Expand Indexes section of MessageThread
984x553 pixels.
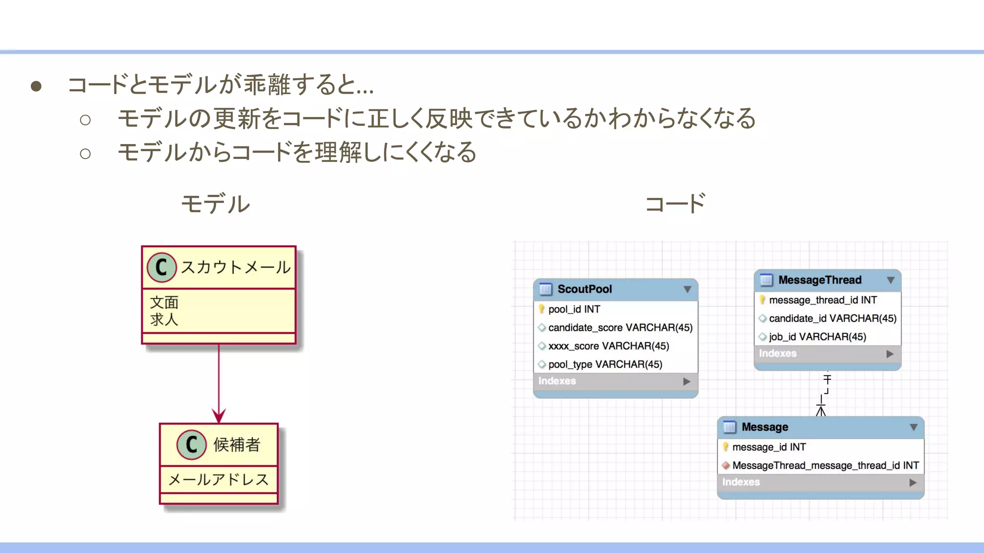pos(890,354)
